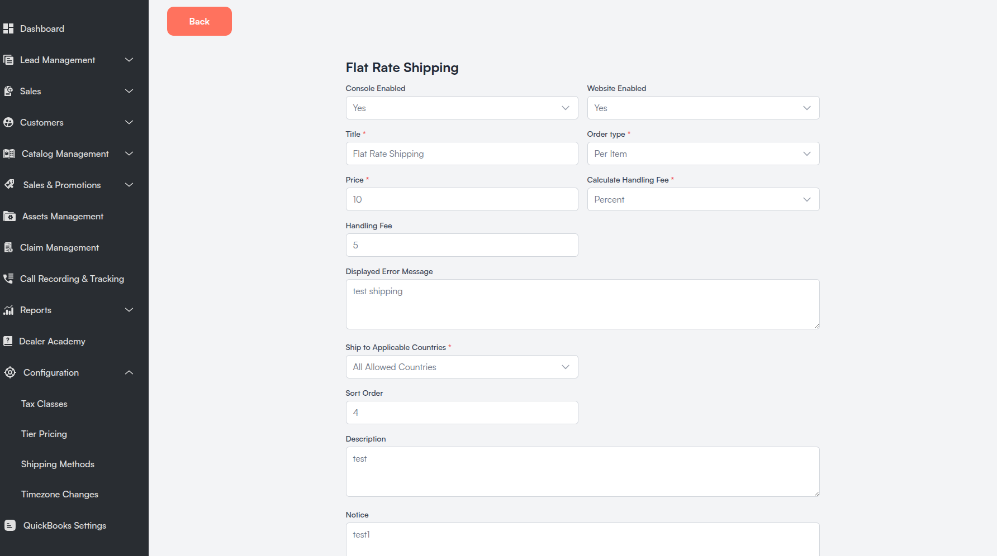The width and height of the screenshot is (997, 556).
Task: Expand the Customers submenu chevron
Action: coord(129,122)
